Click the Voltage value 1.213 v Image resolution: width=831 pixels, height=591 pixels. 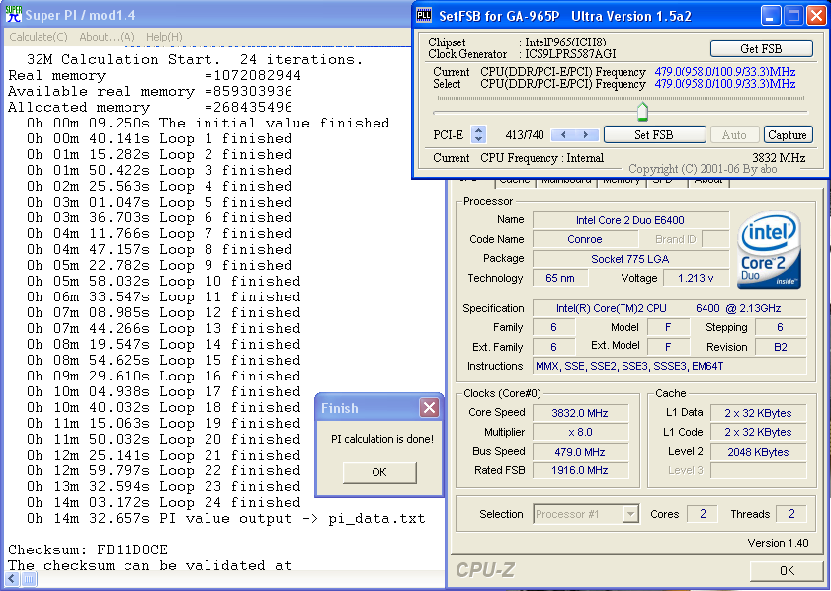[696, 278]
